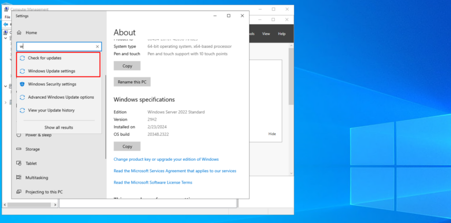Screen dimensions: 451x223
Task: Open the Windows Update settings result
Action: [x=59, y=71]
